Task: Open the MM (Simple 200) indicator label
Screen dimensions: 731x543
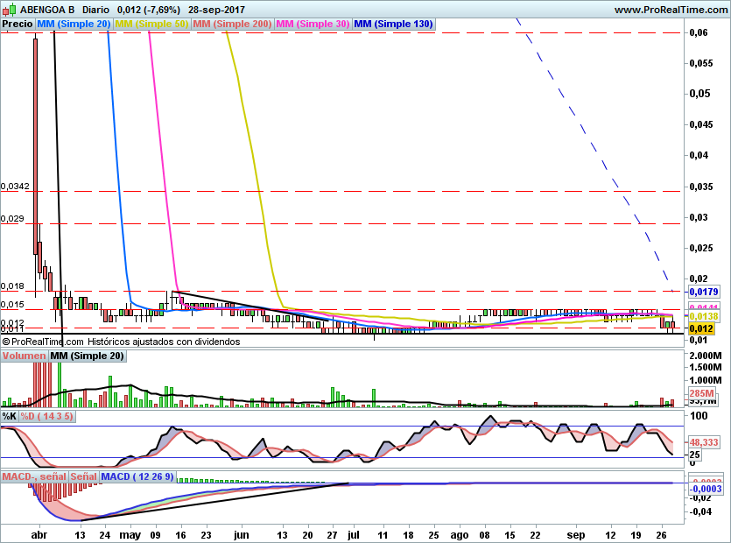Action: point(232,24)
